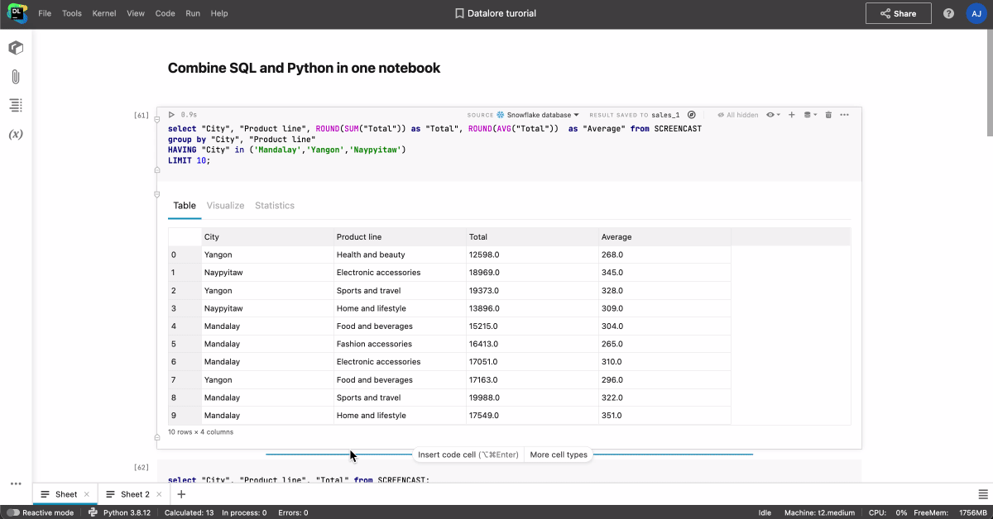Click the Datalore turorial notebook title
Image resolution: width=993 pixels, height=519 pixels.
coord(501,13)
